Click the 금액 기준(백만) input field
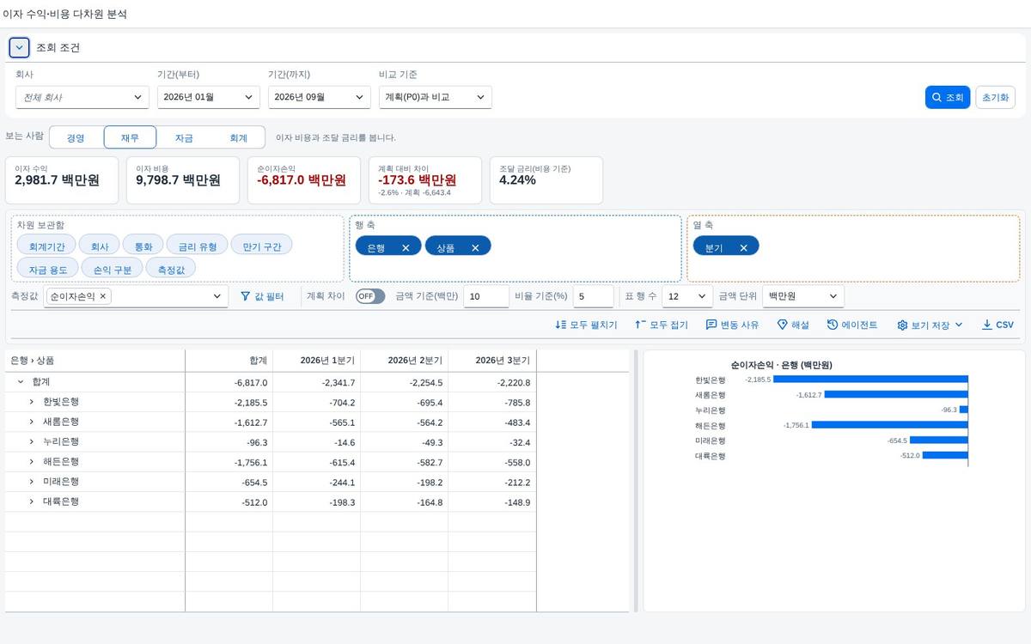 pos(486,296)
